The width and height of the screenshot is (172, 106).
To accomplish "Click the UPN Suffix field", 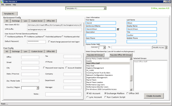I will pyautogui.click(x=54, y=29).
